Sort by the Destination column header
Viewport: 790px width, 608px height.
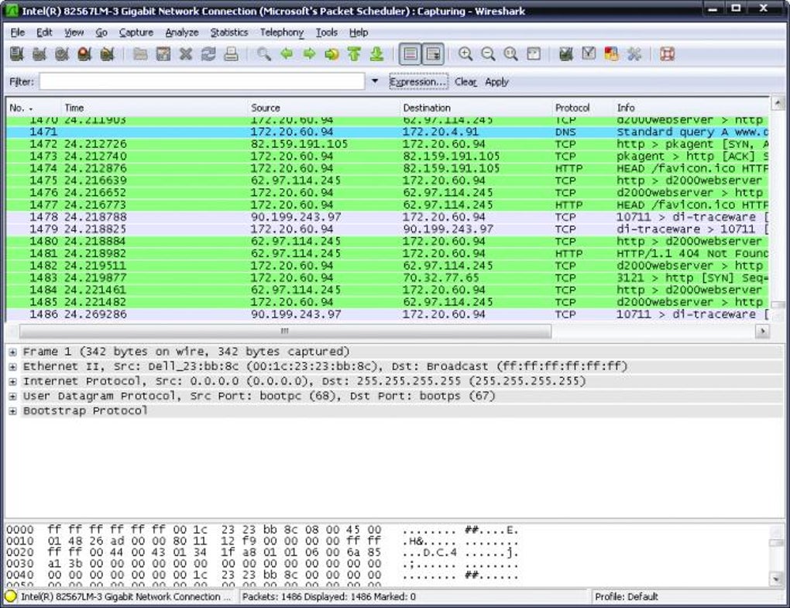coord(475,108)
